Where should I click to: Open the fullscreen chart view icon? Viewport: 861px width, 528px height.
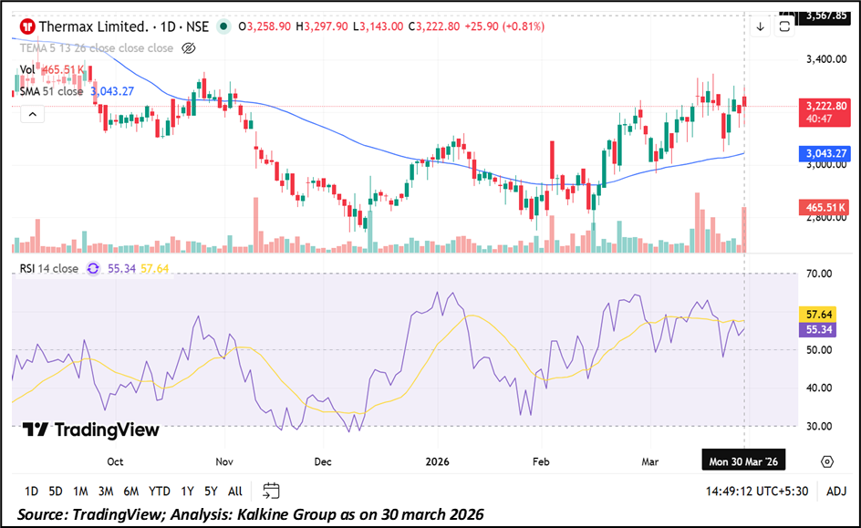point(784,27)
